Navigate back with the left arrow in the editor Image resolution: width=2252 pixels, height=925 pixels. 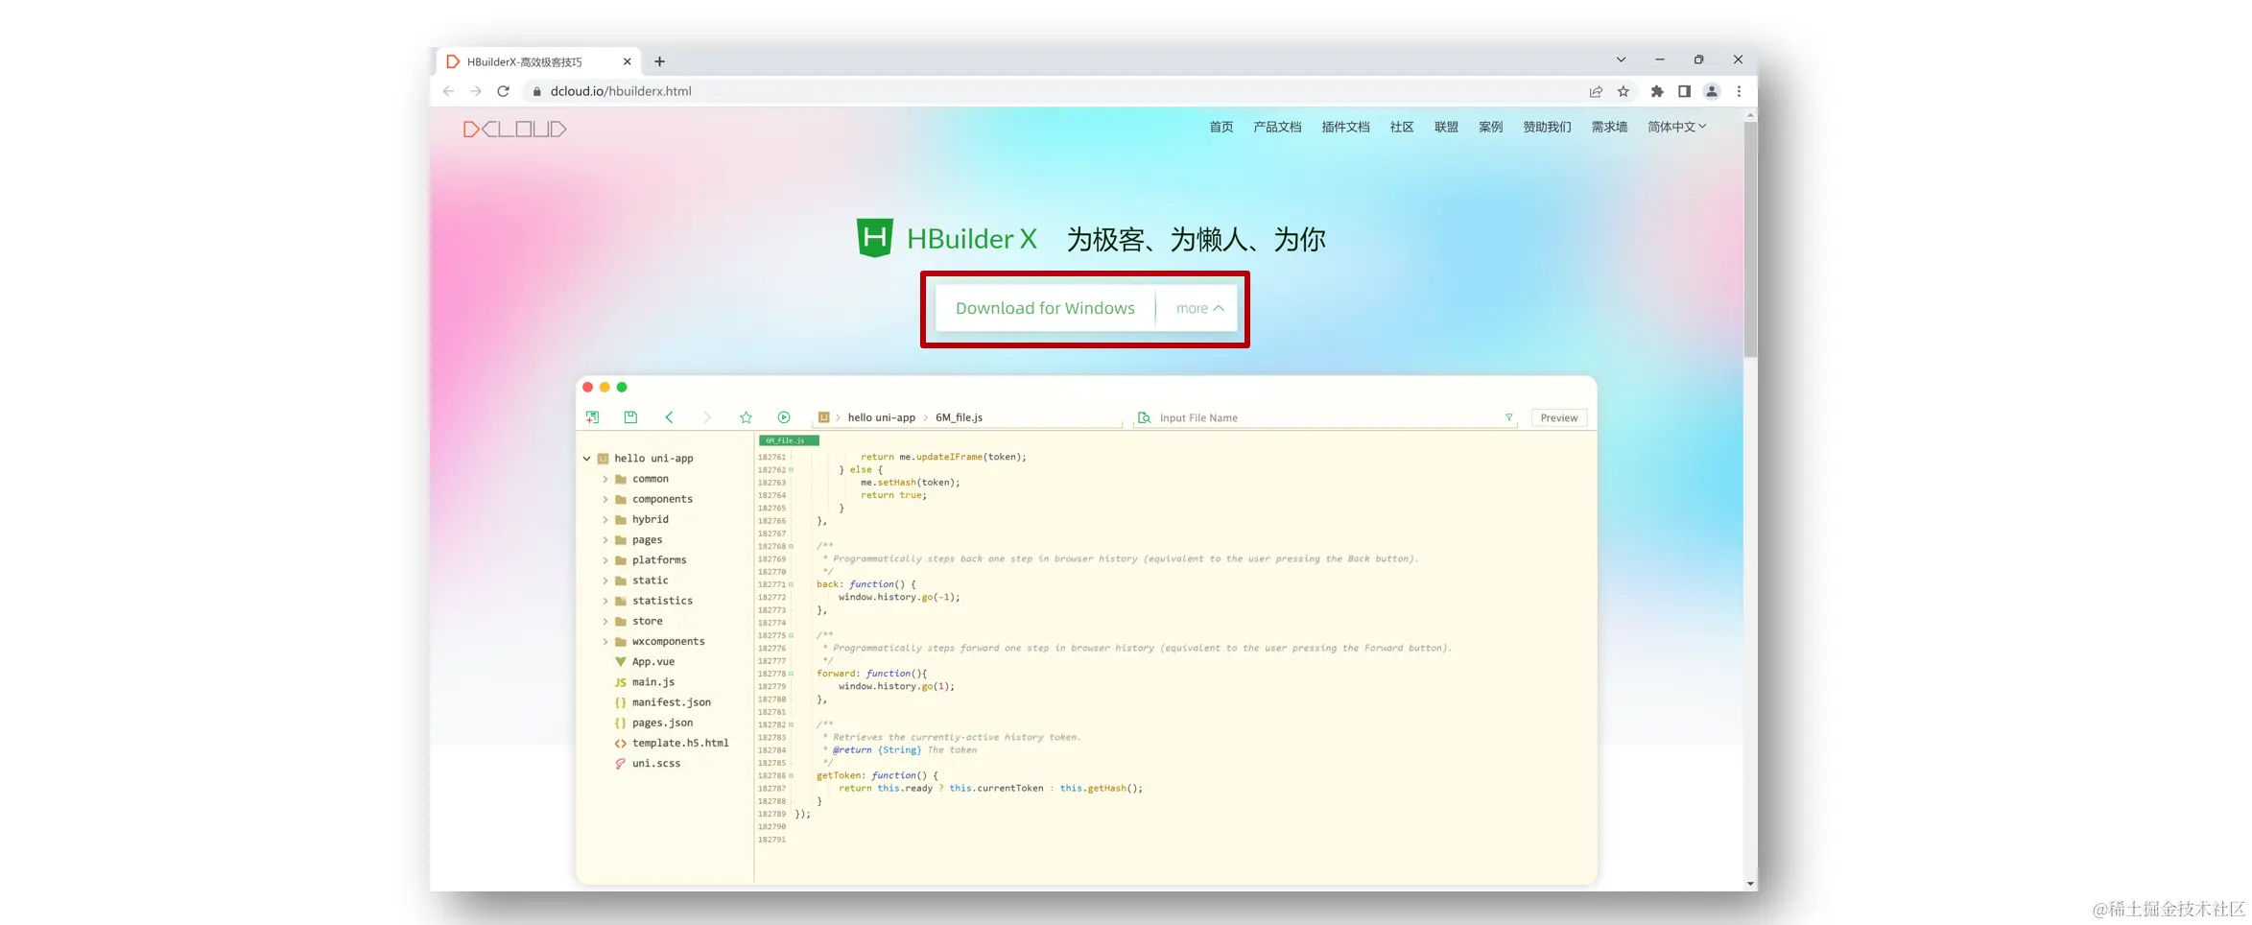click(669, 416)
